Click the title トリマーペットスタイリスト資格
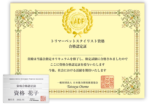The height and width of the screenshot is (108, 149). [x=78, y=41]
